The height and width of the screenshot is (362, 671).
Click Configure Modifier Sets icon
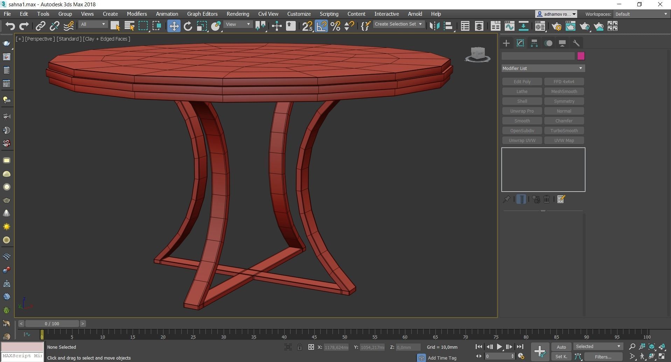coord(561,199)
